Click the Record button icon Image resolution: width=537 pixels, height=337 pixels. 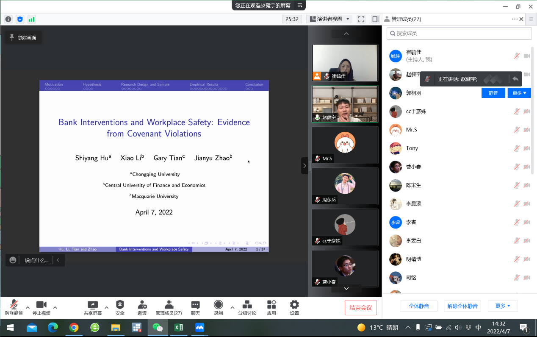tap(218, 305)
